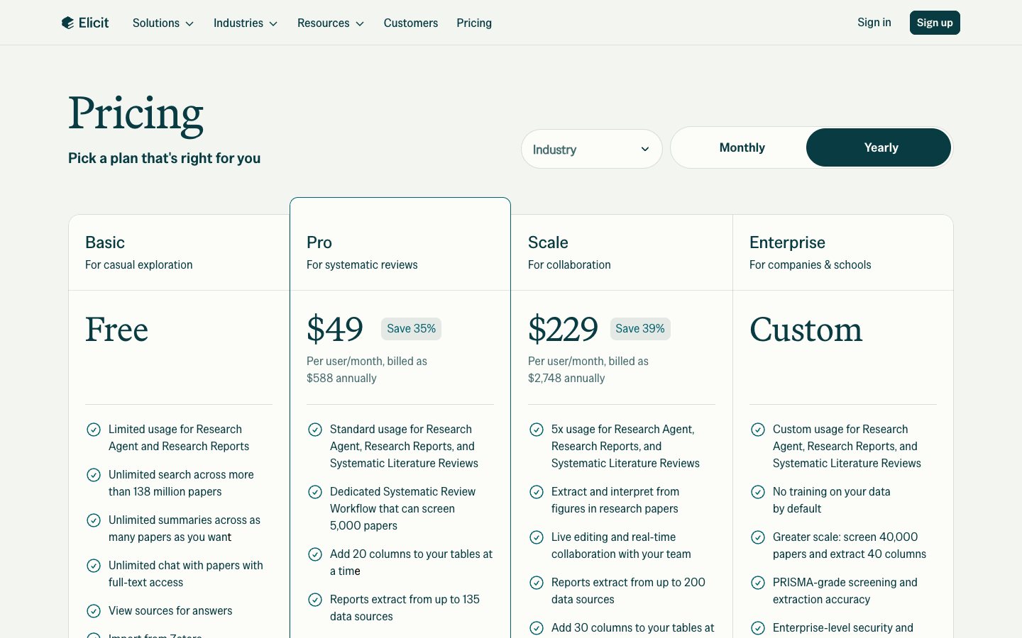Click checkmark icon beside 'Unlimited summaries across as'
1022x638 pixels.
point(93,520)
